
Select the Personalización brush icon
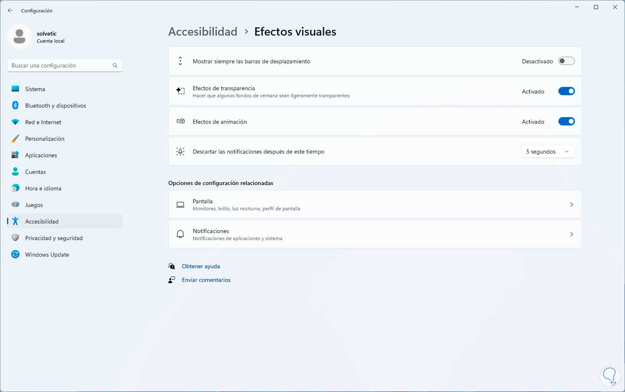pyautogui.click(x=15, y=139)
